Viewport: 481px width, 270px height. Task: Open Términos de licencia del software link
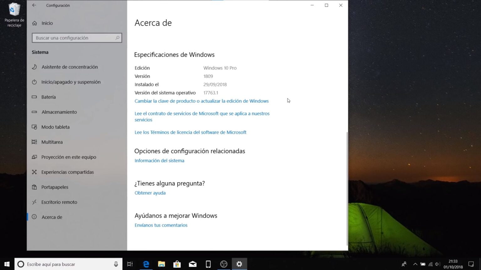(x=190, y=132)
